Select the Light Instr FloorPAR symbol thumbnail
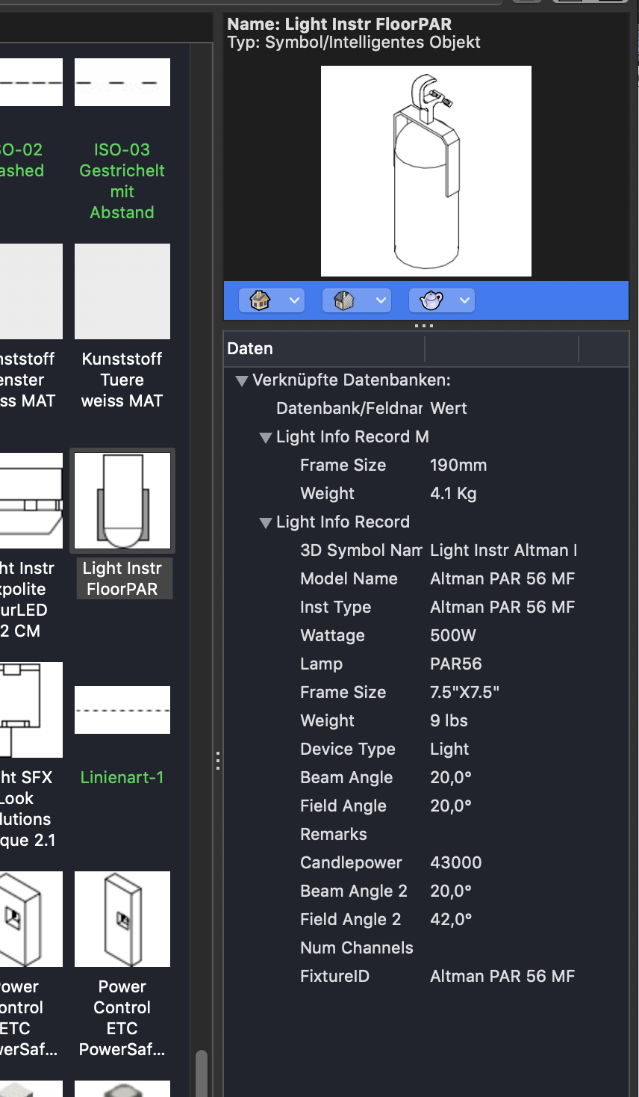Image resolution: width=639 pixels, height=1097 pixels. [x=122, y=500]
